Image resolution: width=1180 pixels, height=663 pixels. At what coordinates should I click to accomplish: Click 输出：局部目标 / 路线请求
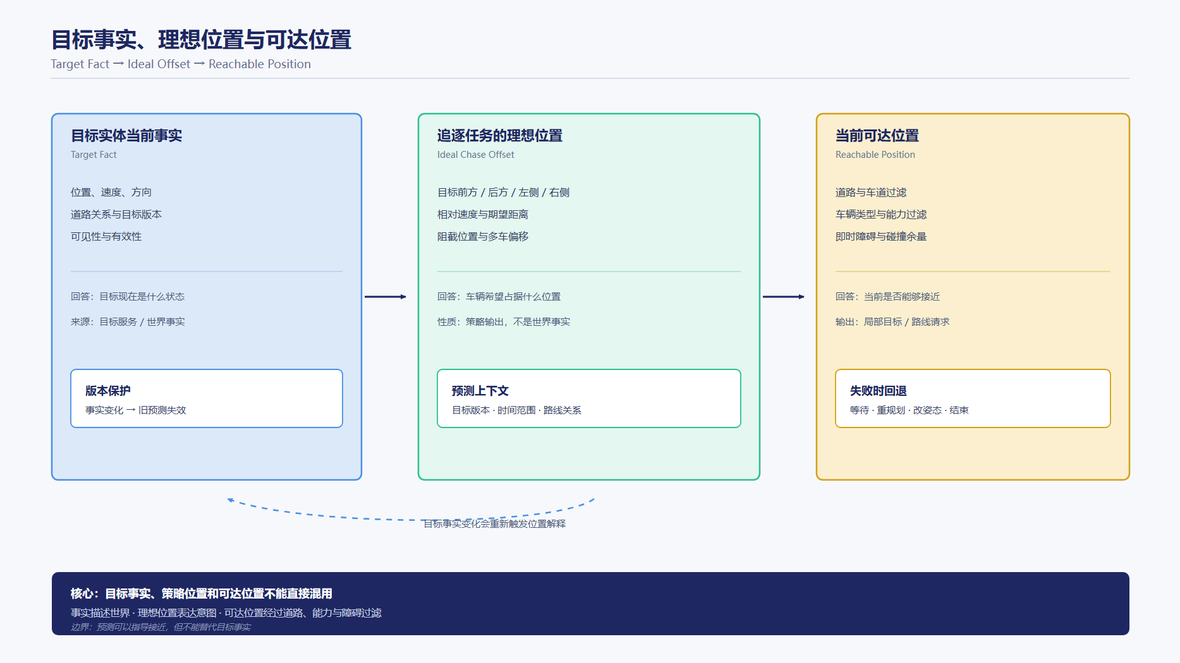click(x=892, y=321)
